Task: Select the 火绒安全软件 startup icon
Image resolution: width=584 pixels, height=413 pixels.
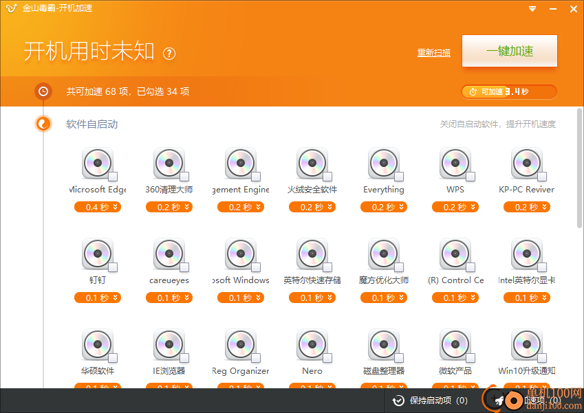Action: [x=312, y=163]
